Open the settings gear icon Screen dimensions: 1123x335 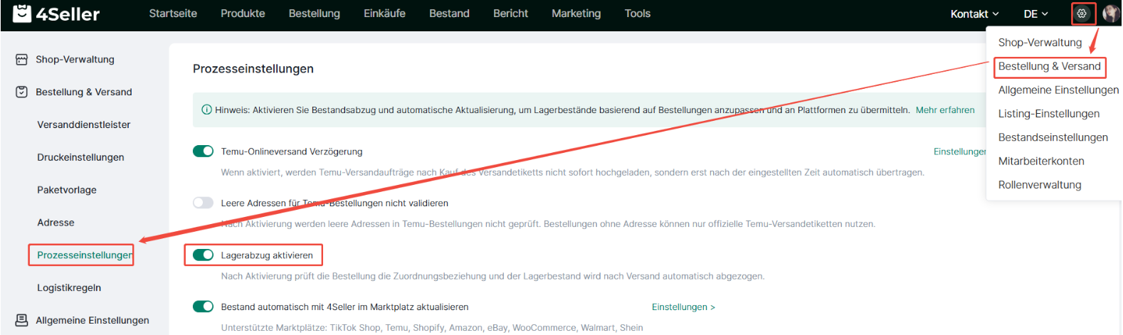pos(1082,14)
